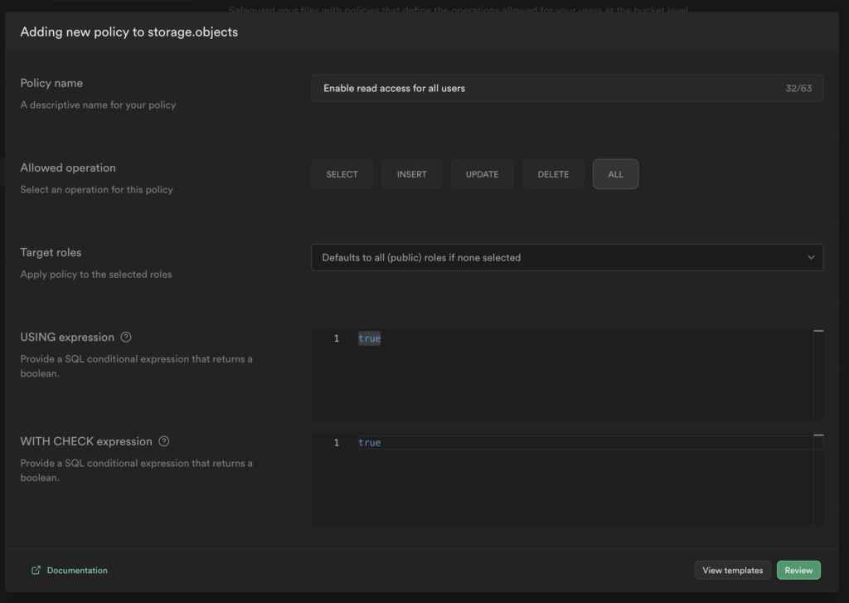849x603 pixels.
Task: Choose the INSERT operation
Action: pos(412,174)
